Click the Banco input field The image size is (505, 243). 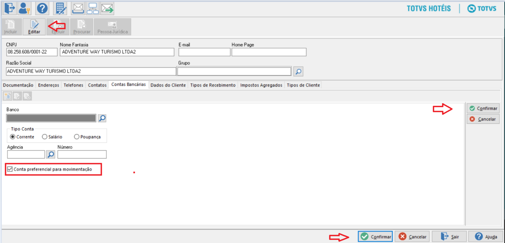click(51, 118)
